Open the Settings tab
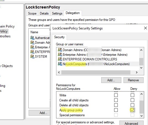The height and width of the screenshot is (125, 148). [57, 13]
